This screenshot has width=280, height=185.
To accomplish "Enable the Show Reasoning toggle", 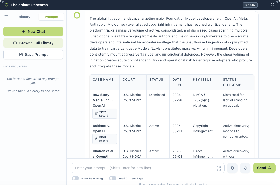I will (x=75, y=178).
